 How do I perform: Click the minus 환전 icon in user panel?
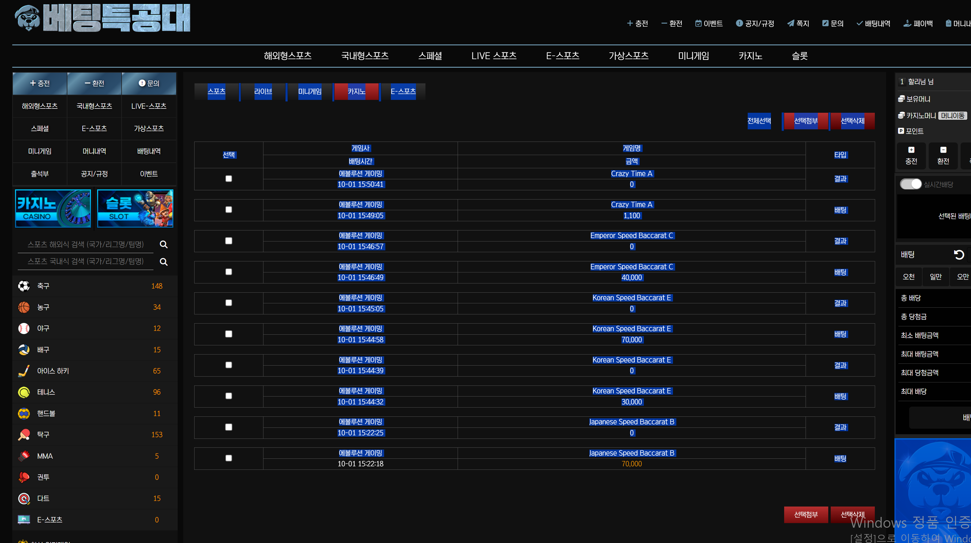click(943, 150)
